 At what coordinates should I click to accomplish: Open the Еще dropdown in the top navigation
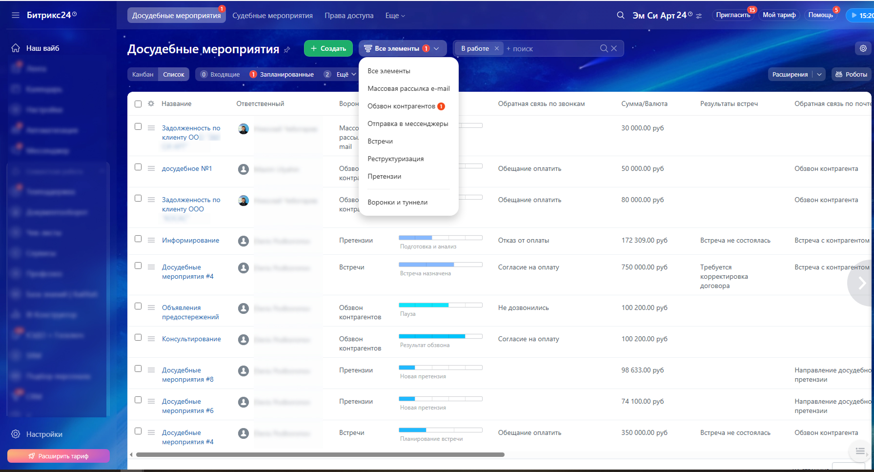[395, 16]
